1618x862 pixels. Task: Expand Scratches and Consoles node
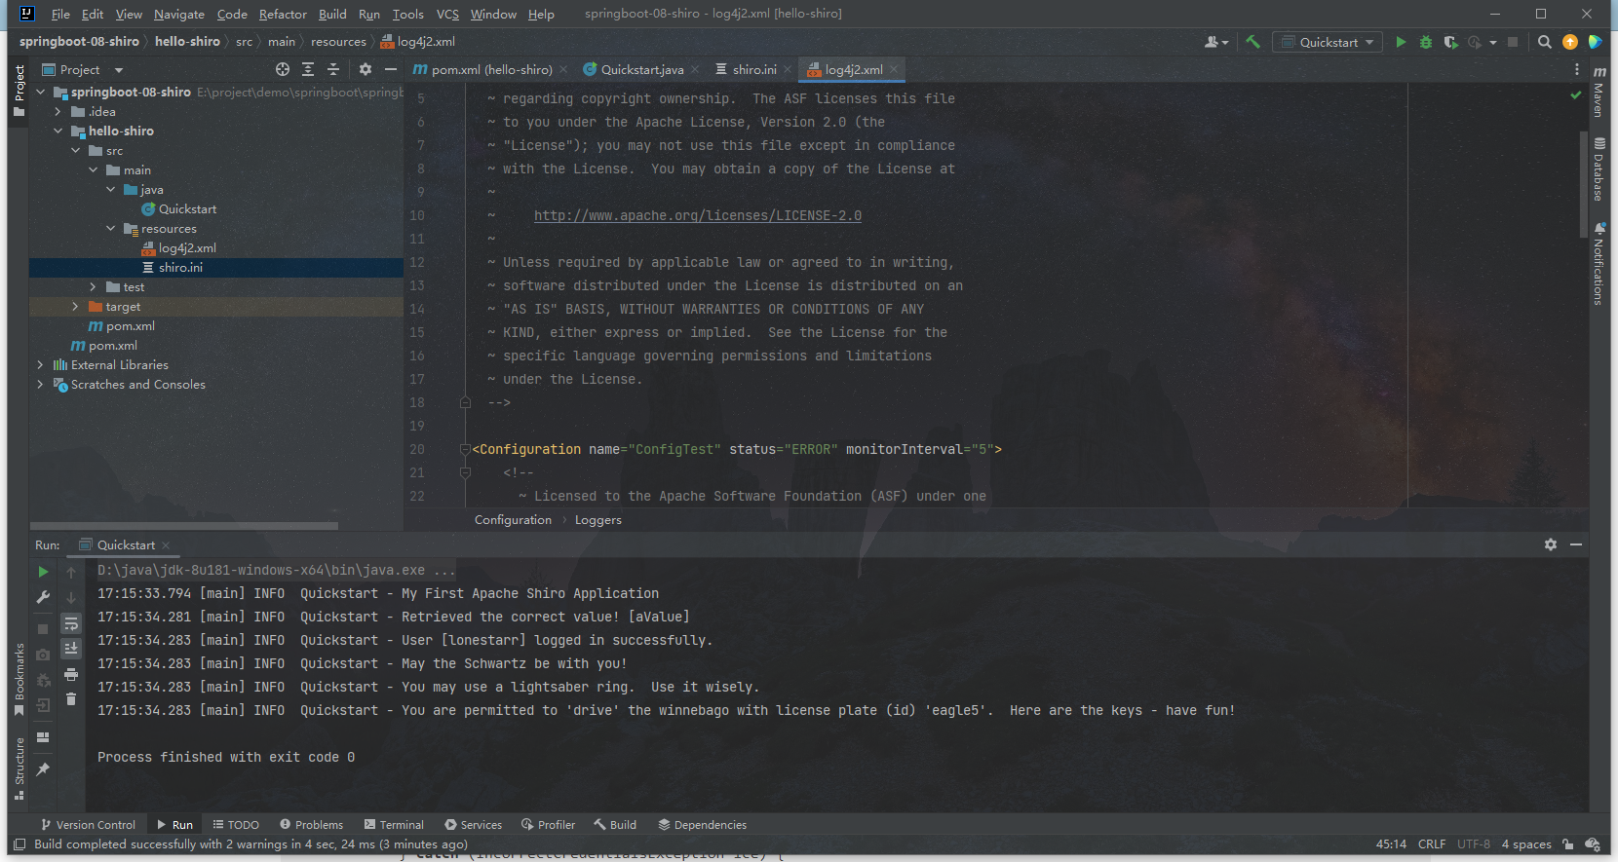pos(41,385)
